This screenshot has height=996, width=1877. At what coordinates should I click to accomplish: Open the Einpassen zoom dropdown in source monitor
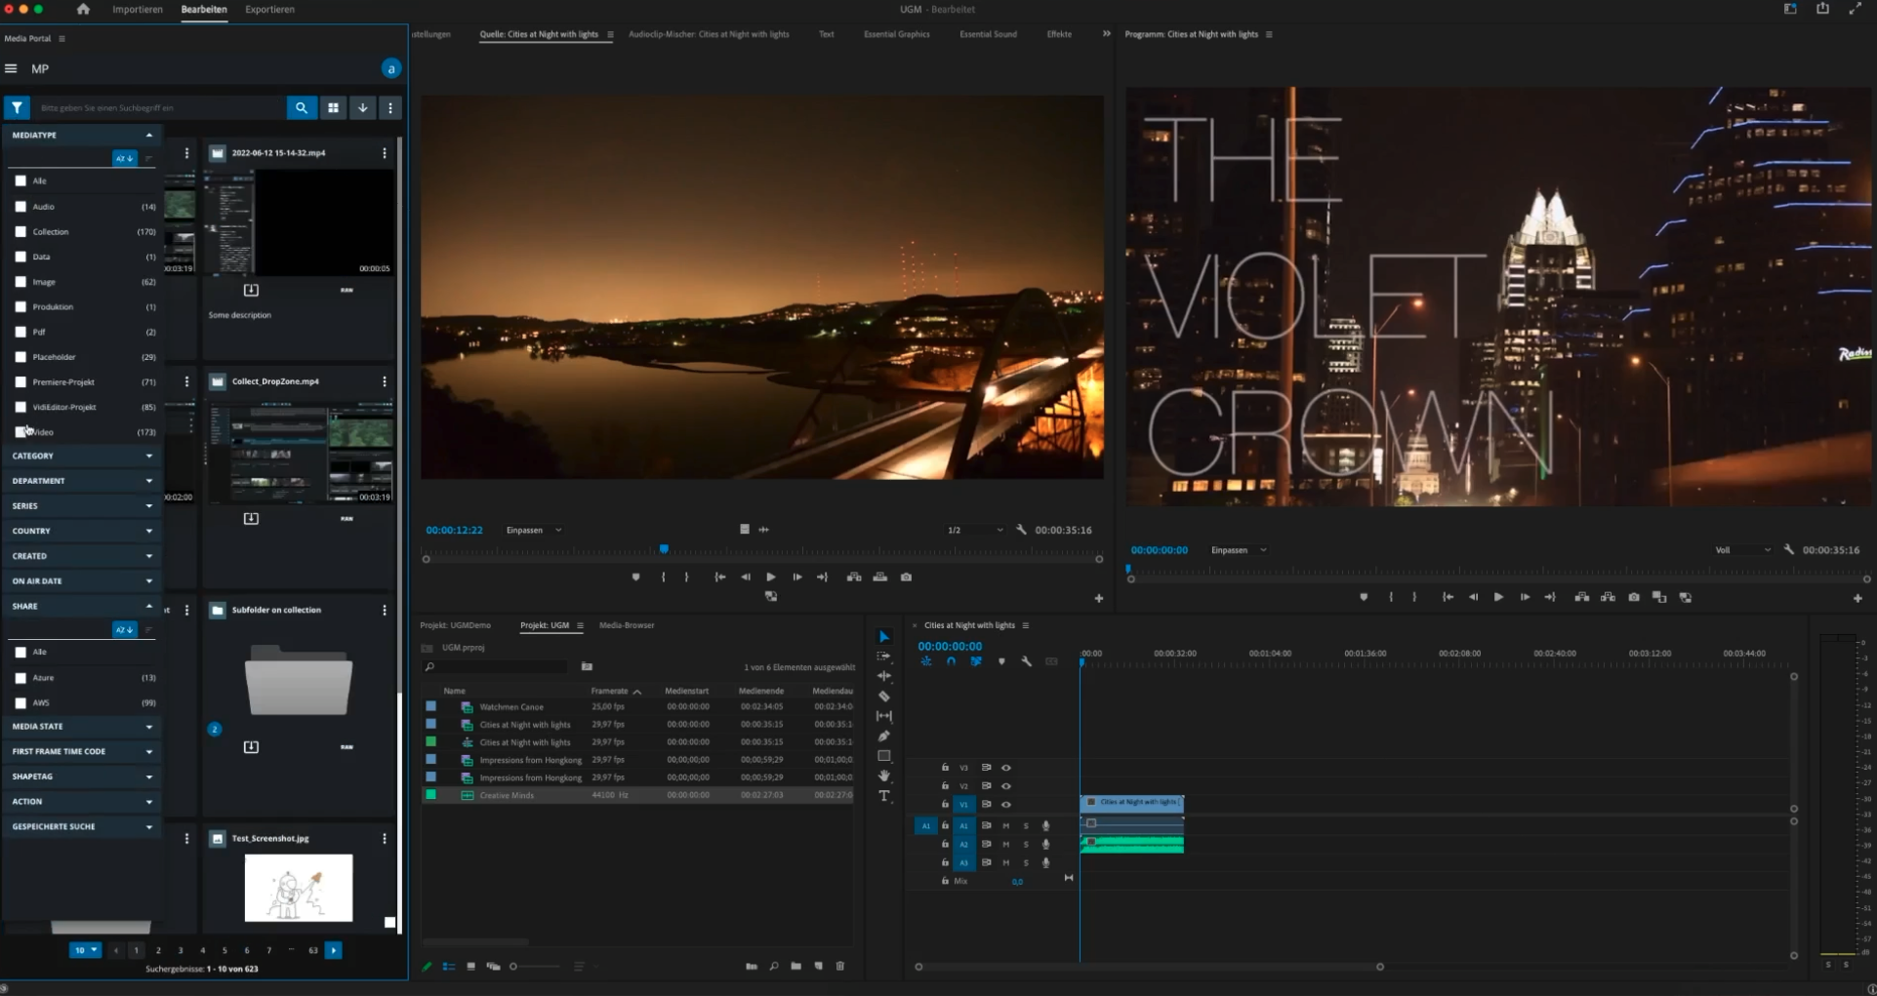click(532, 530)
